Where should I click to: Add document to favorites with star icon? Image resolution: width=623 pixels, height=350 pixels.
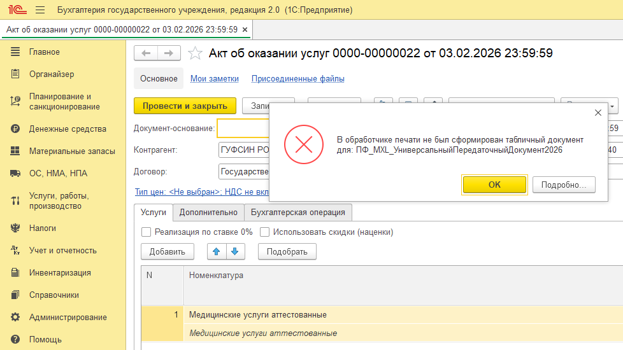195,53
